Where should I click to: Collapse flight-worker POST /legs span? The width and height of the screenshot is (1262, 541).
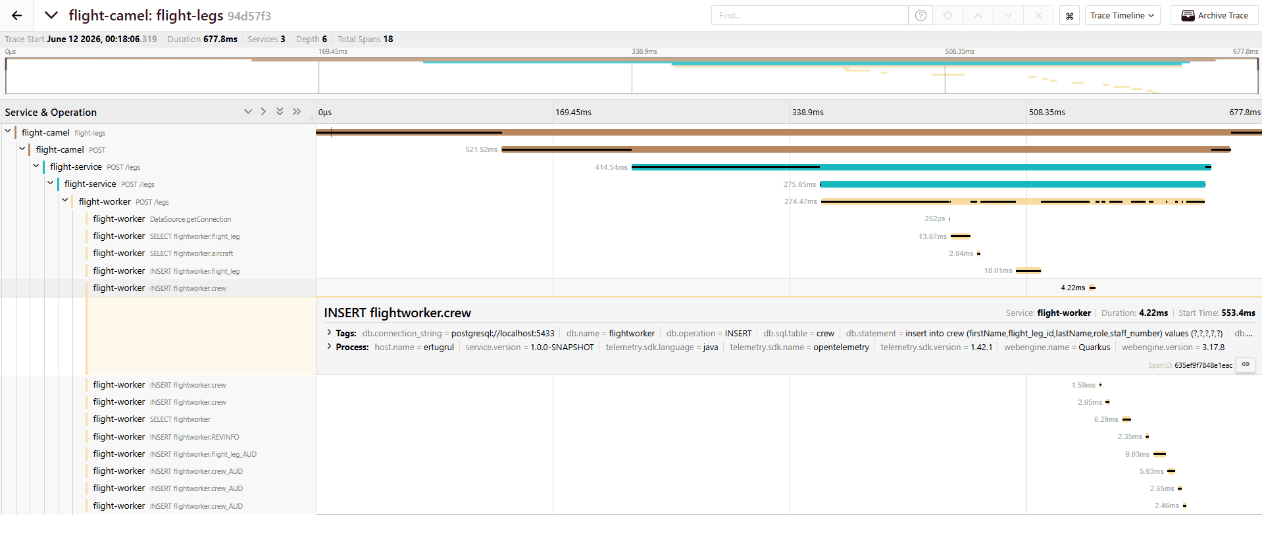pos(64,200)
